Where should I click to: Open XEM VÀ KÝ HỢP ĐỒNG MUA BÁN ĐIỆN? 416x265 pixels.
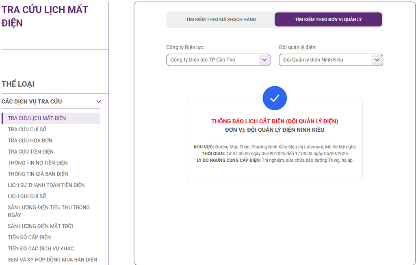point(52,259)
